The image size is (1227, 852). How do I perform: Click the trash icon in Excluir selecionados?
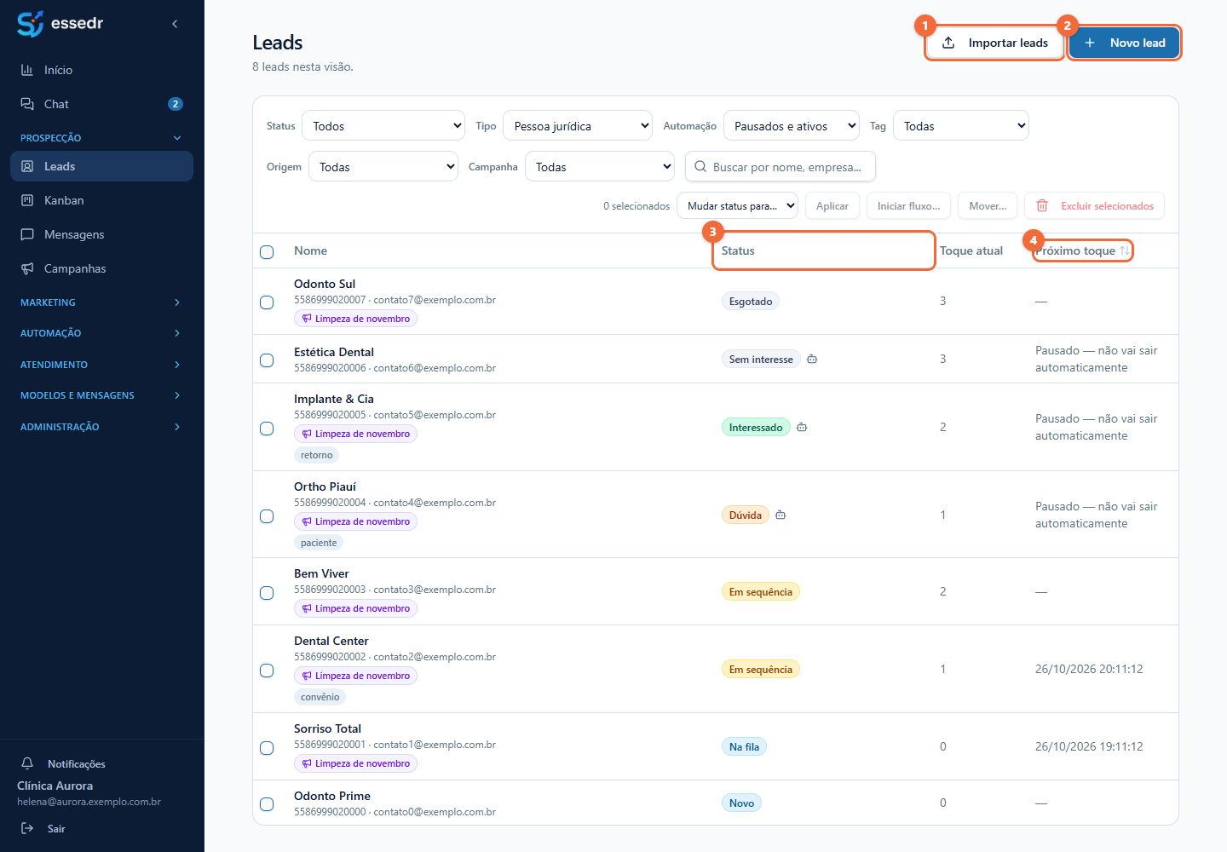(1042, 205)
